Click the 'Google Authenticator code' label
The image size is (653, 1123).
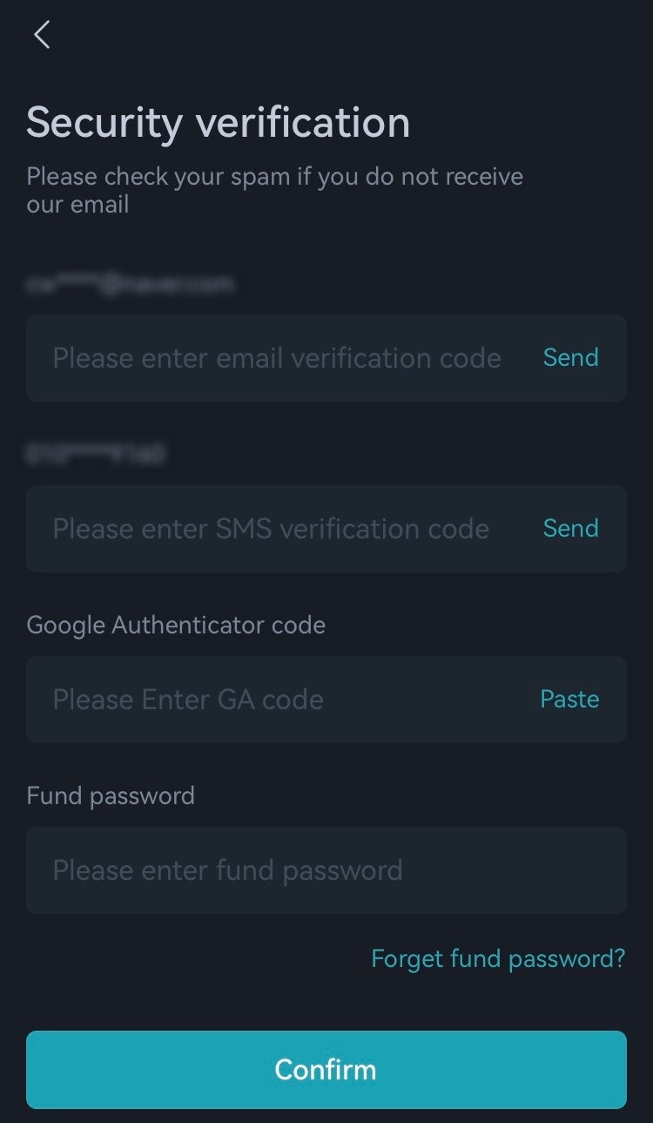click(x=176, y=626)
